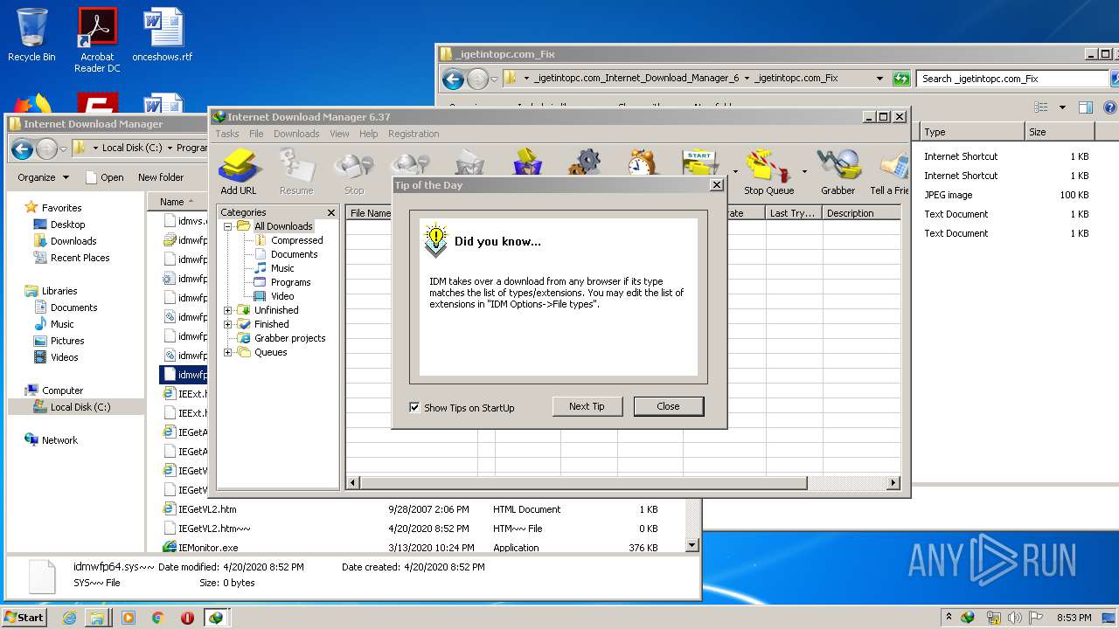Open the Start Queue dropdown arrow
Image resolution: width=1119 pixels, height=629 pixels.
734,171
